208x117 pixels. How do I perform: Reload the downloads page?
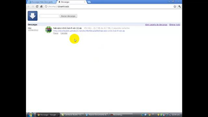(x=37, y=6)
